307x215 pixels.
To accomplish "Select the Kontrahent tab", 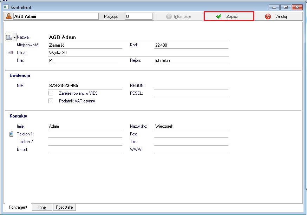I will pyautogui.click(x=18, y=207).
